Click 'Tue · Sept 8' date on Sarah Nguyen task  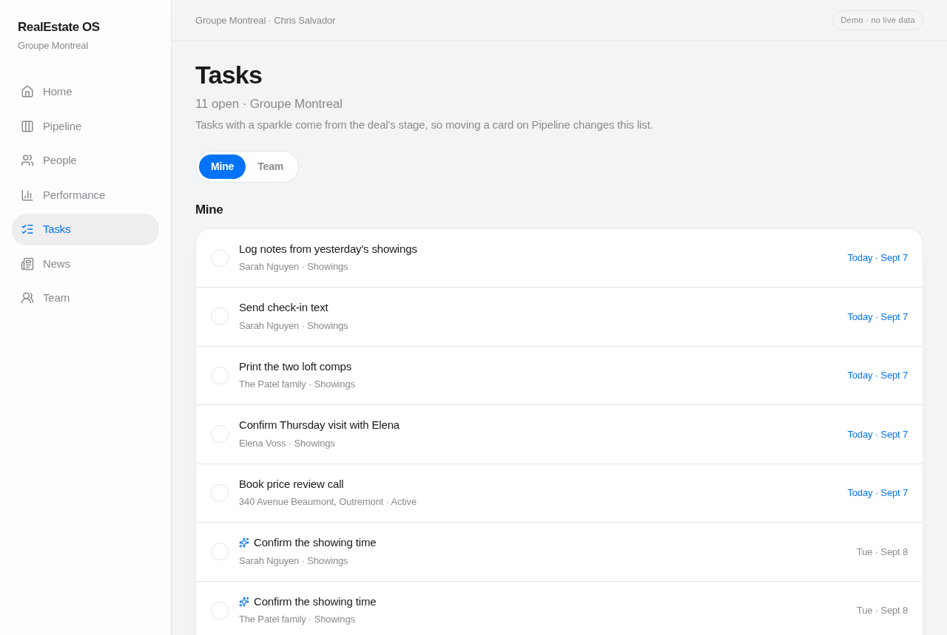coord(882,552)
